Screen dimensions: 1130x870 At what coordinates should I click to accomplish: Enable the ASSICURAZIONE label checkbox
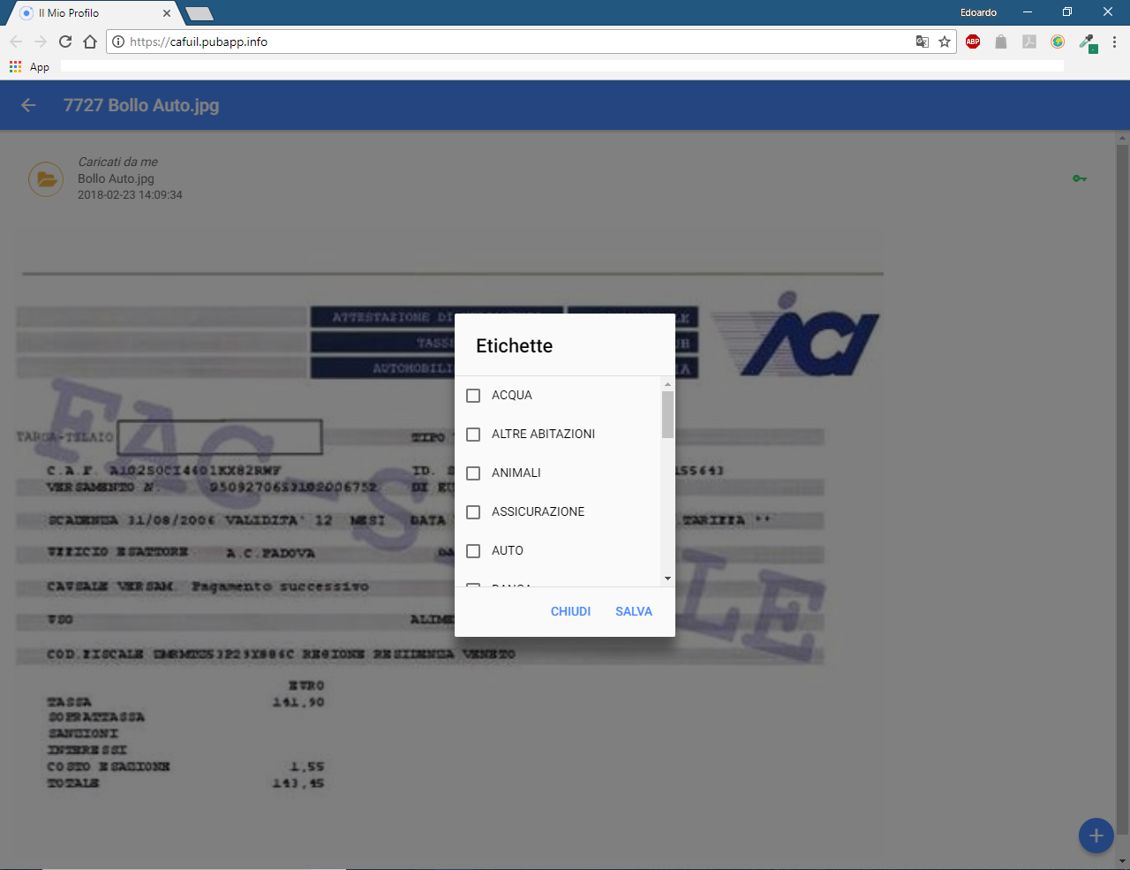[473, 512]
